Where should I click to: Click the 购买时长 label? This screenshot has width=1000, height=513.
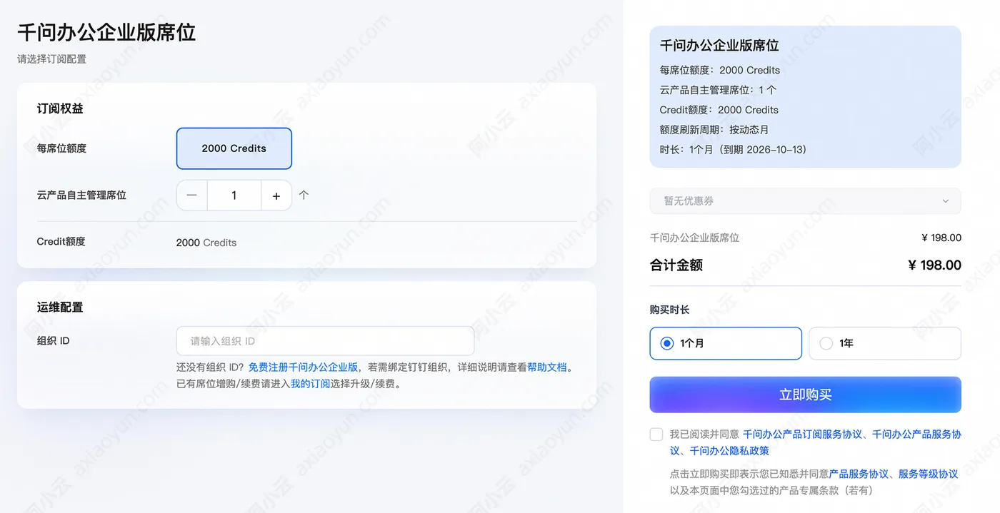coord(669,310)
